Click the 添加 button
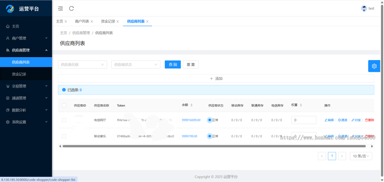 [x=216, y=79]
